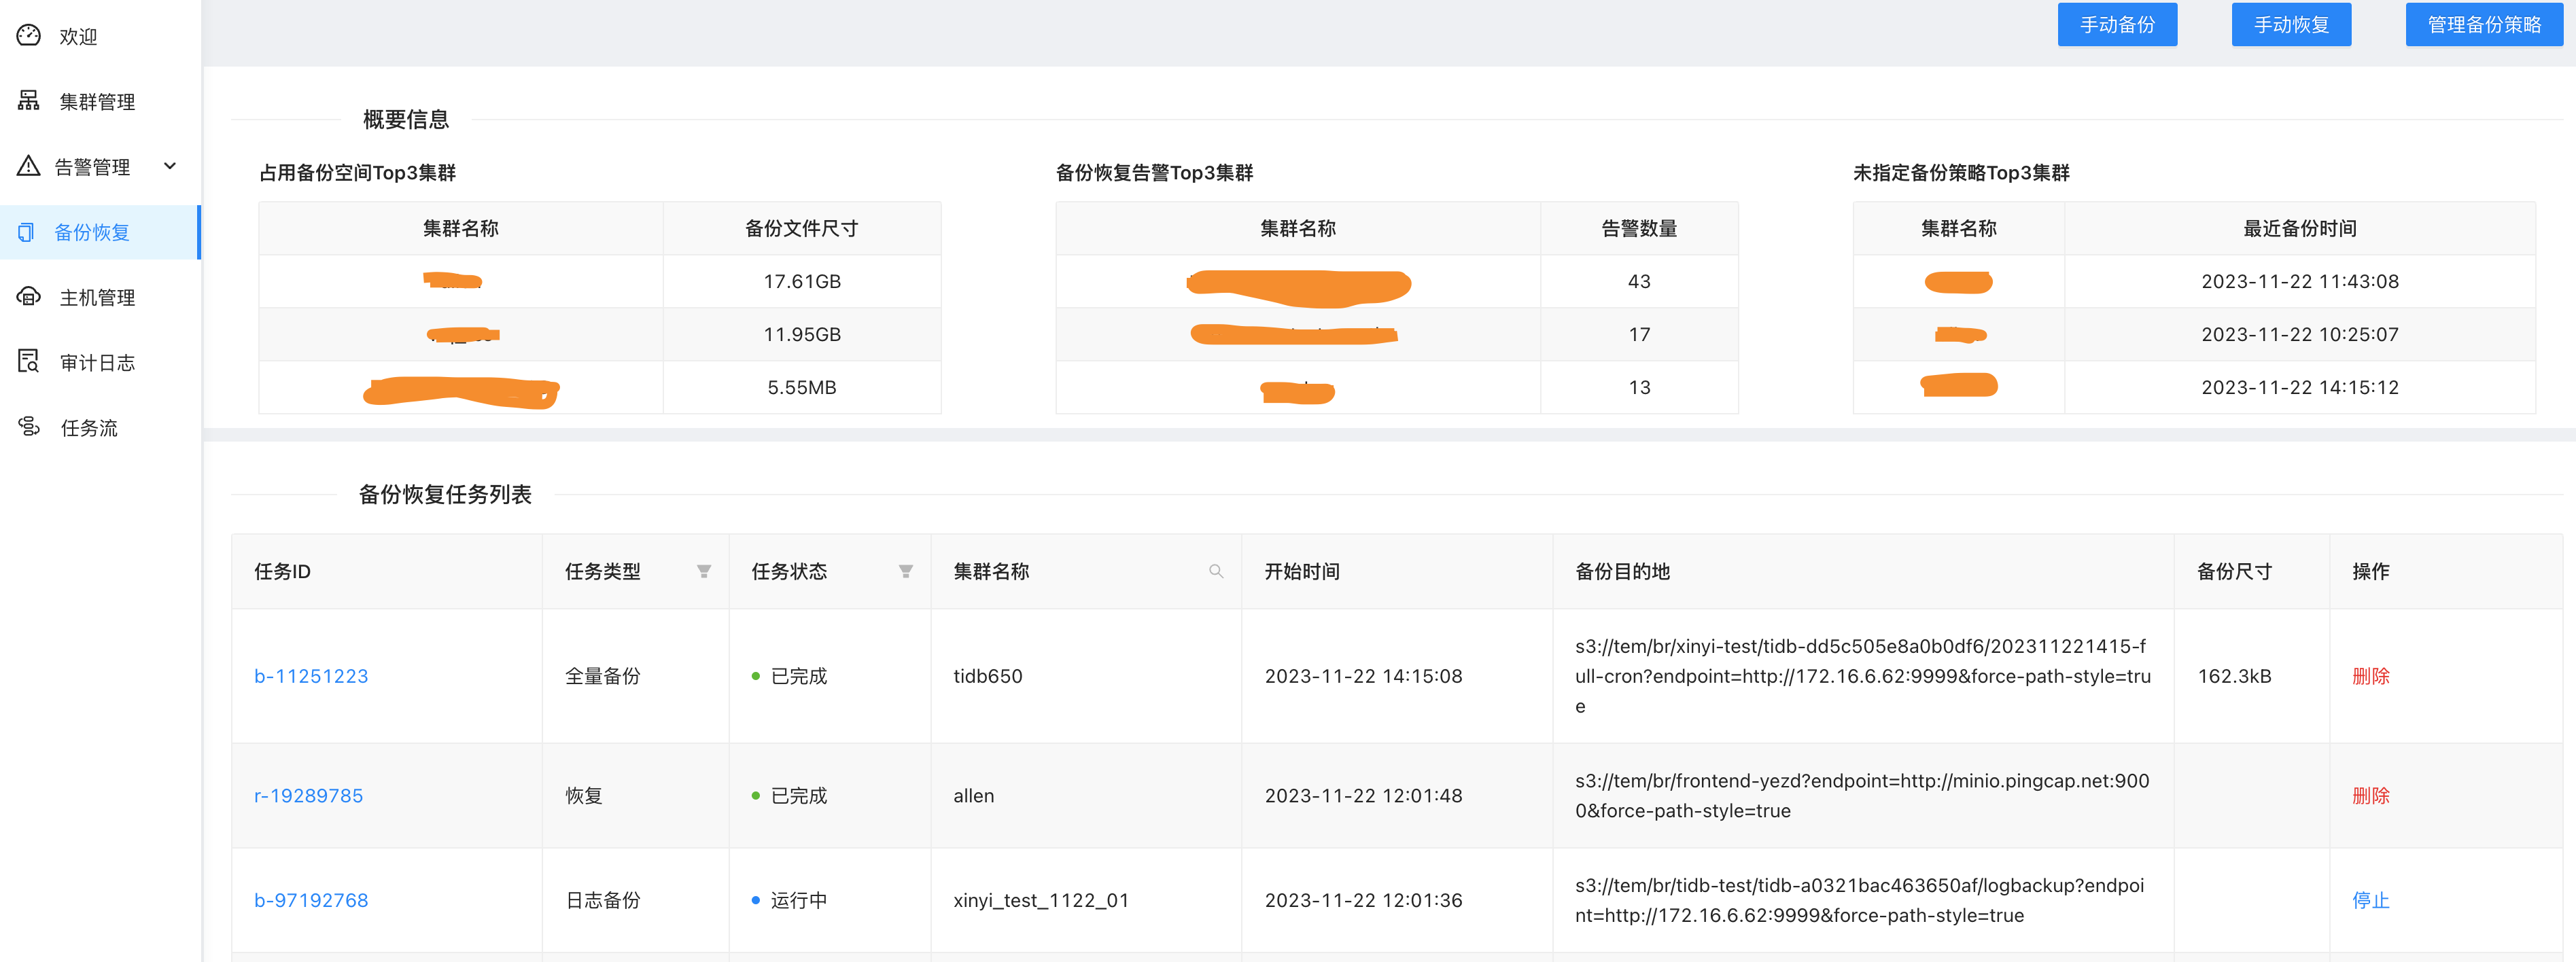Click the 5.55MB backup size cell
2576x962 pixels.
pyautogui.click(x=802, y=387)
